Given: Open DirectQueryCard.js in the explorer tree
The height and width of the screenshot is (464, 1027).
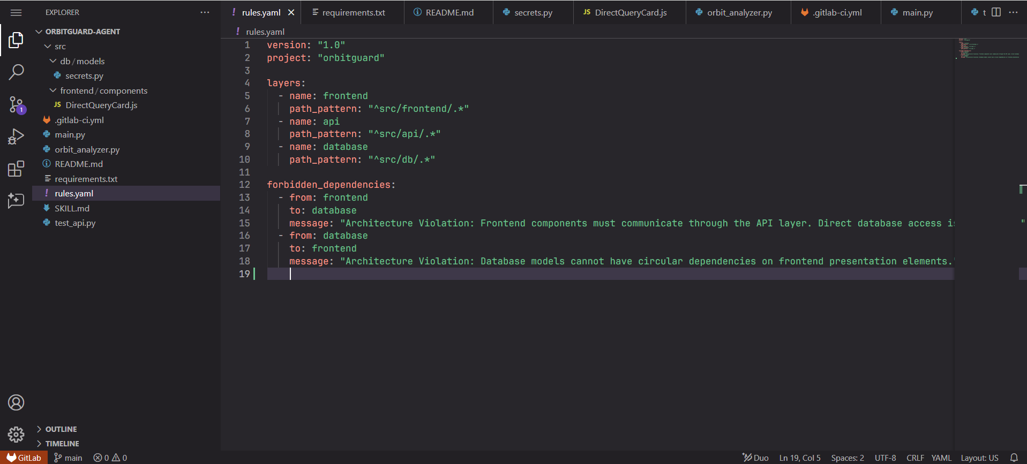Looking at the screenshot, I should (x=101, y=105).
